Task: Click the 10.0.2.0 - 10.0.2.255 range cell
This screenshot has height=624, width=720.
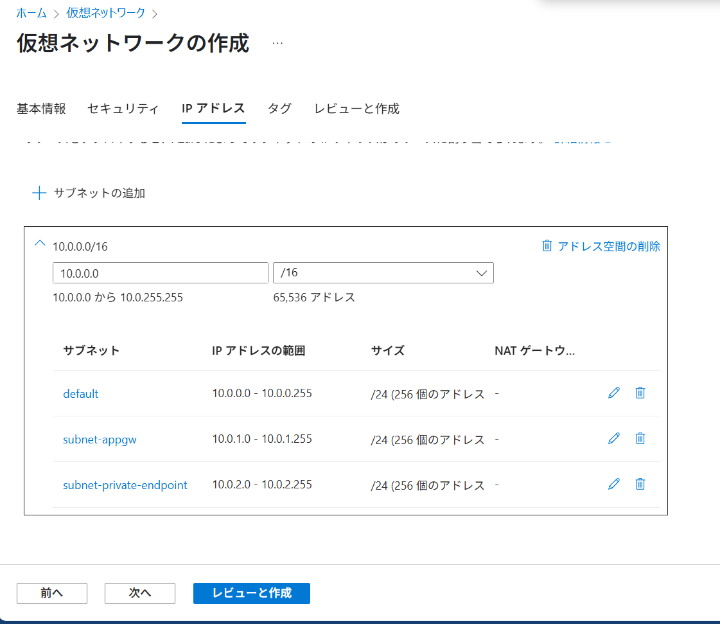Action: pos(262,485)
